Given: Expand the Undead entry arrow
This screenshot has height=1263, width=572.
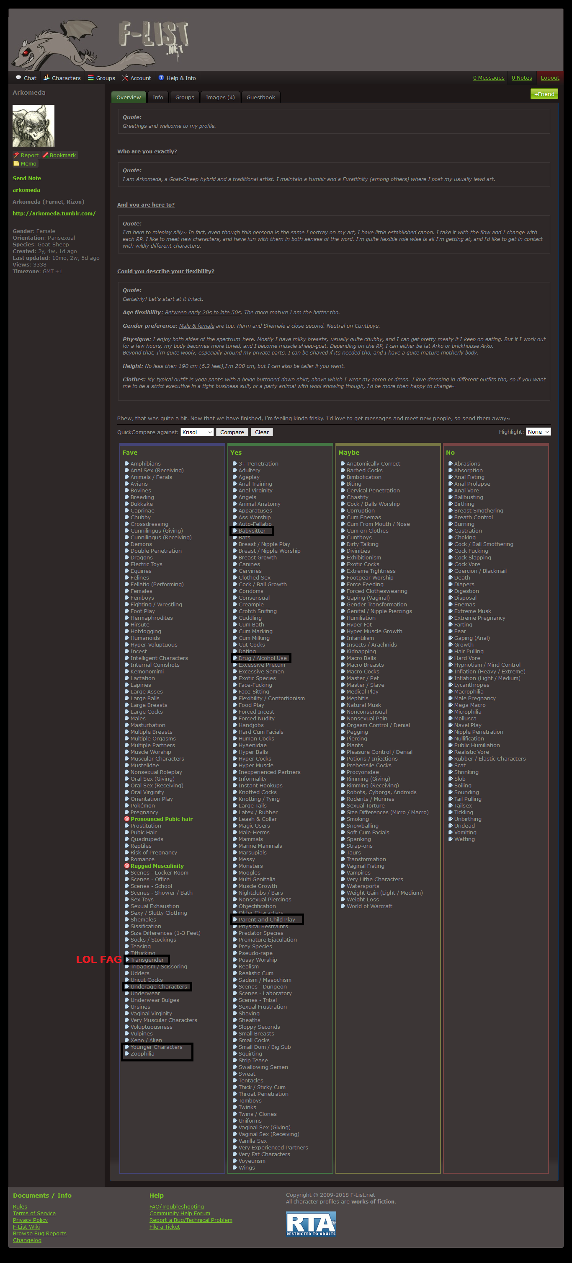Looking at the screenshot, I should 451,826.
